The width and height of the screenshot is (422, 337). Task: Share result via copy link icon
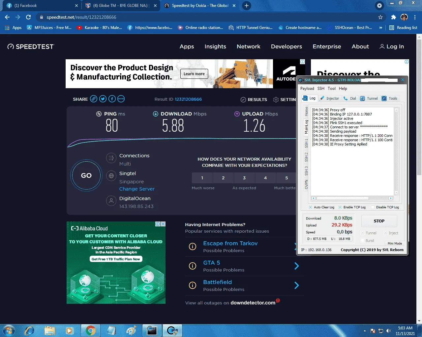(x=94, y=99)
